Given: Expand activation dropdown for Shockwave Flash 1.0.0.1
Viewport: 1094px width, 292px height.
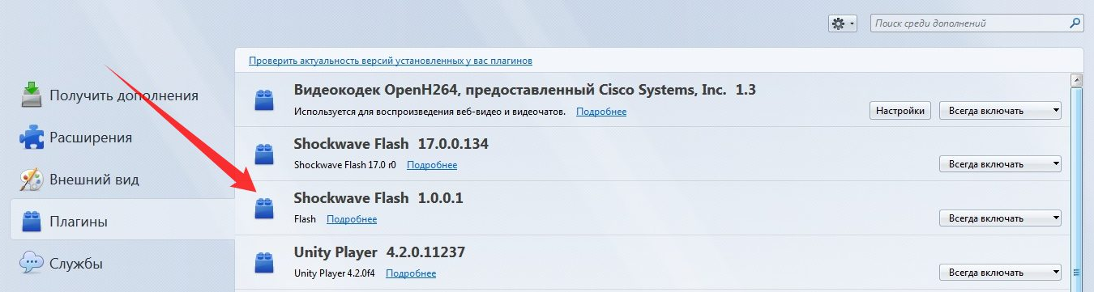Looking at the screenshot, I should 1000,218.
